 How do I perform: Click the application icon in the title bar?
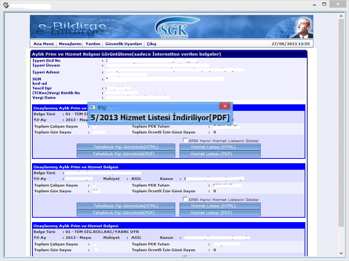[6, 5]
